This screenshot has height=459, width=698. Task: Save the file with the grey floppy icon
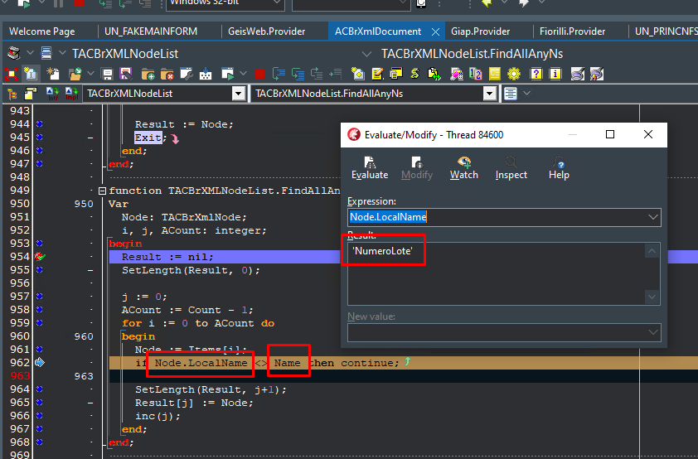tap(107, 74)
